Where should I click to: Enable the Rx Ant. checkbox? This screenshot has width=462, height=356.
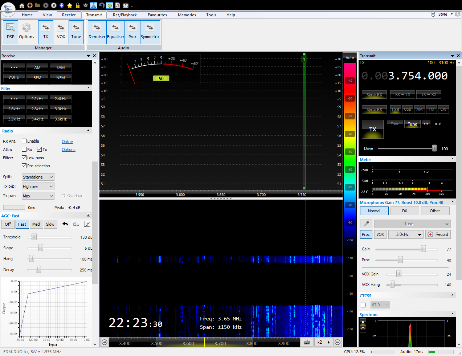tap(24, 141)
